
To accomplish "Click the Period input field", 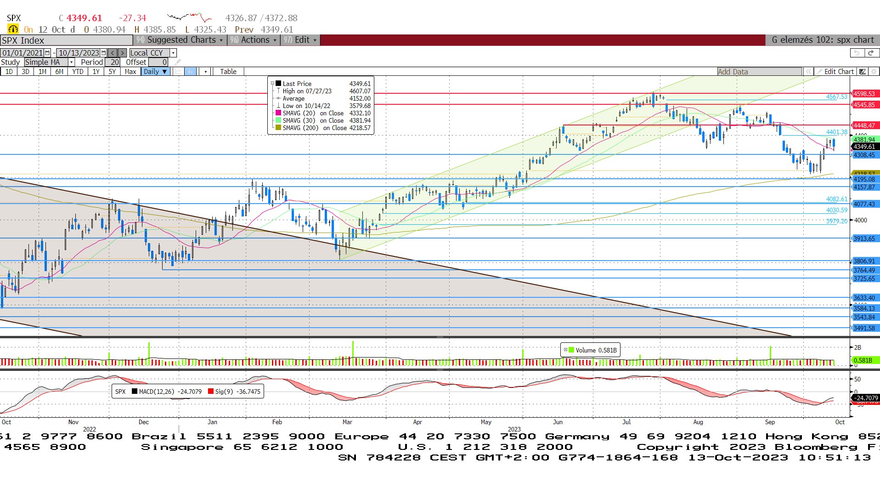I will pyautogui.click(x=113, y=62).
